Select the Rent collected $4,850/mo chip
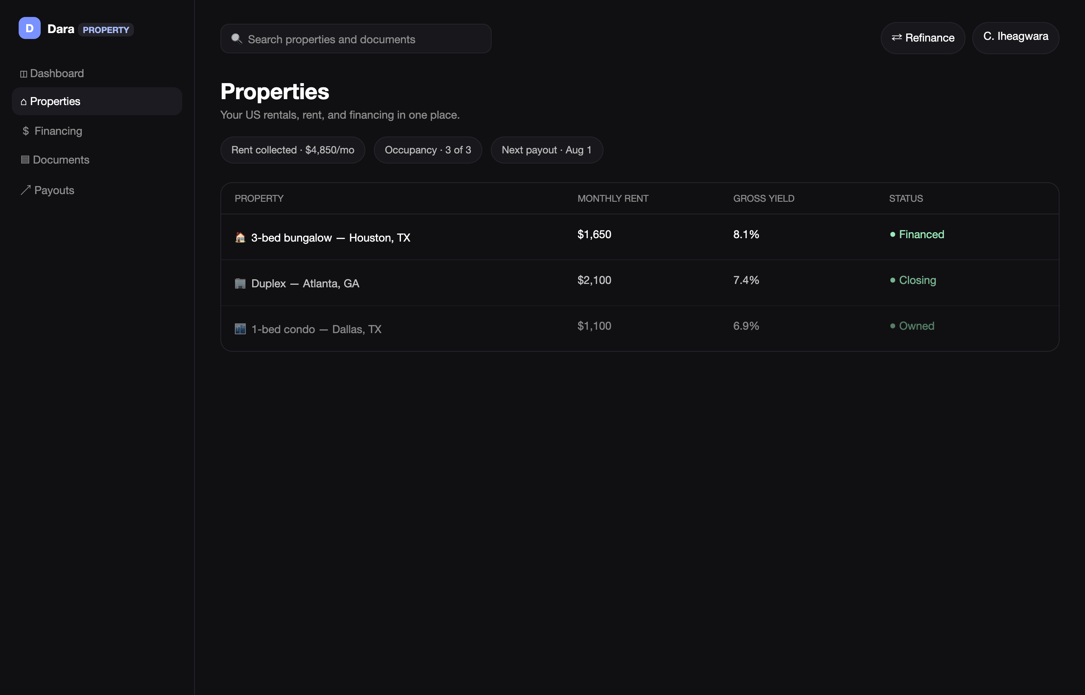Image resolution: width=1085 pixels, height=695 pixels. 292,150
